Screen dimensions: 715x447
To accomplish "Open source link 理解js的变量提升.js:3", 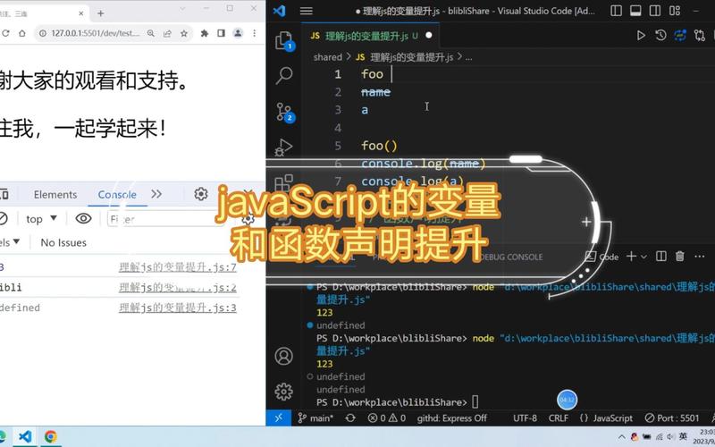I will 177,308.
